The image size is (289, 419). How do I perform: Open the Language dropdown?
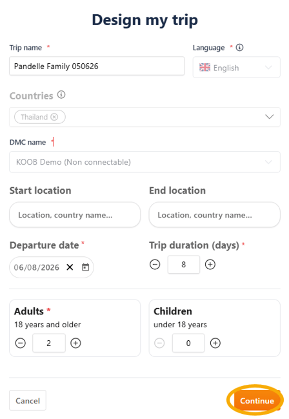pyautogui.click(x=236, y=67)
